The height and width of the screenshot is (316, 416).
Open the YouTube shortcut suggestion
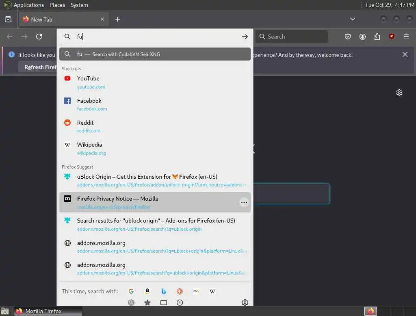[x=155, y=82]
